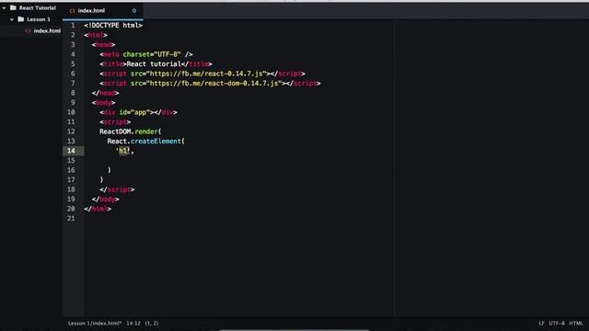Click the code icon on index.html tab
Screen dimensions: 589x331
tap(72, 11)
